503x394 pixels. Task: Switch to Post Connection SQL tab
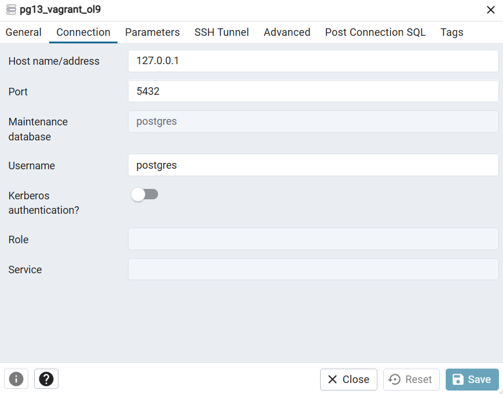(375, 32)
